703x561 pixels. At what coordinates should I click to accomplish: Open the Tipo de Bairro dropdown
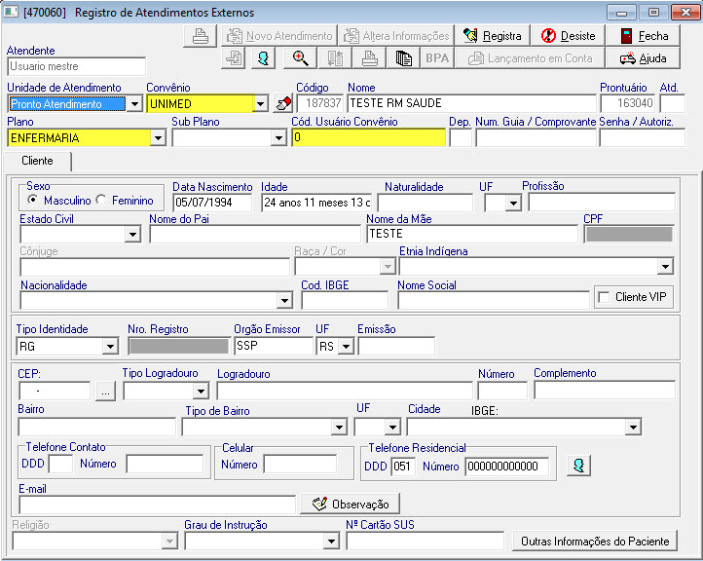(x=339, y=427)
